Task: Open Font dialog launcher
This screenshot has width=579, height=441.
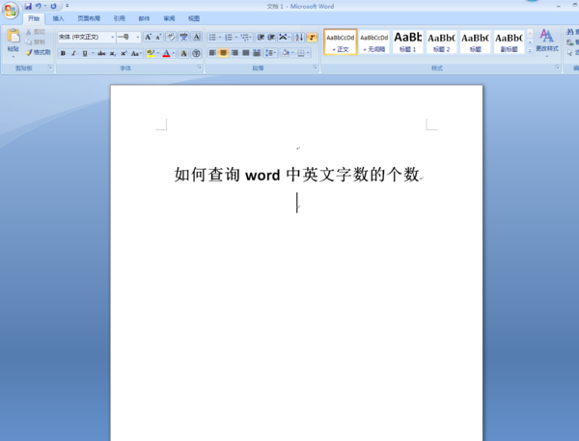Action: coord(200,68)
